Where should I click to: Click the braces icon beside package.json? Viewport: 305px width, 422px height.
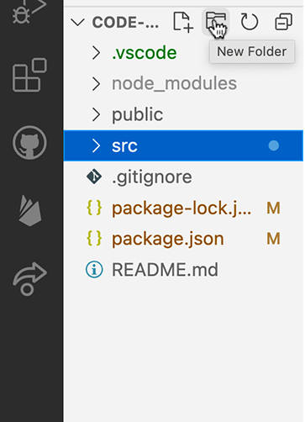[94, 239]
